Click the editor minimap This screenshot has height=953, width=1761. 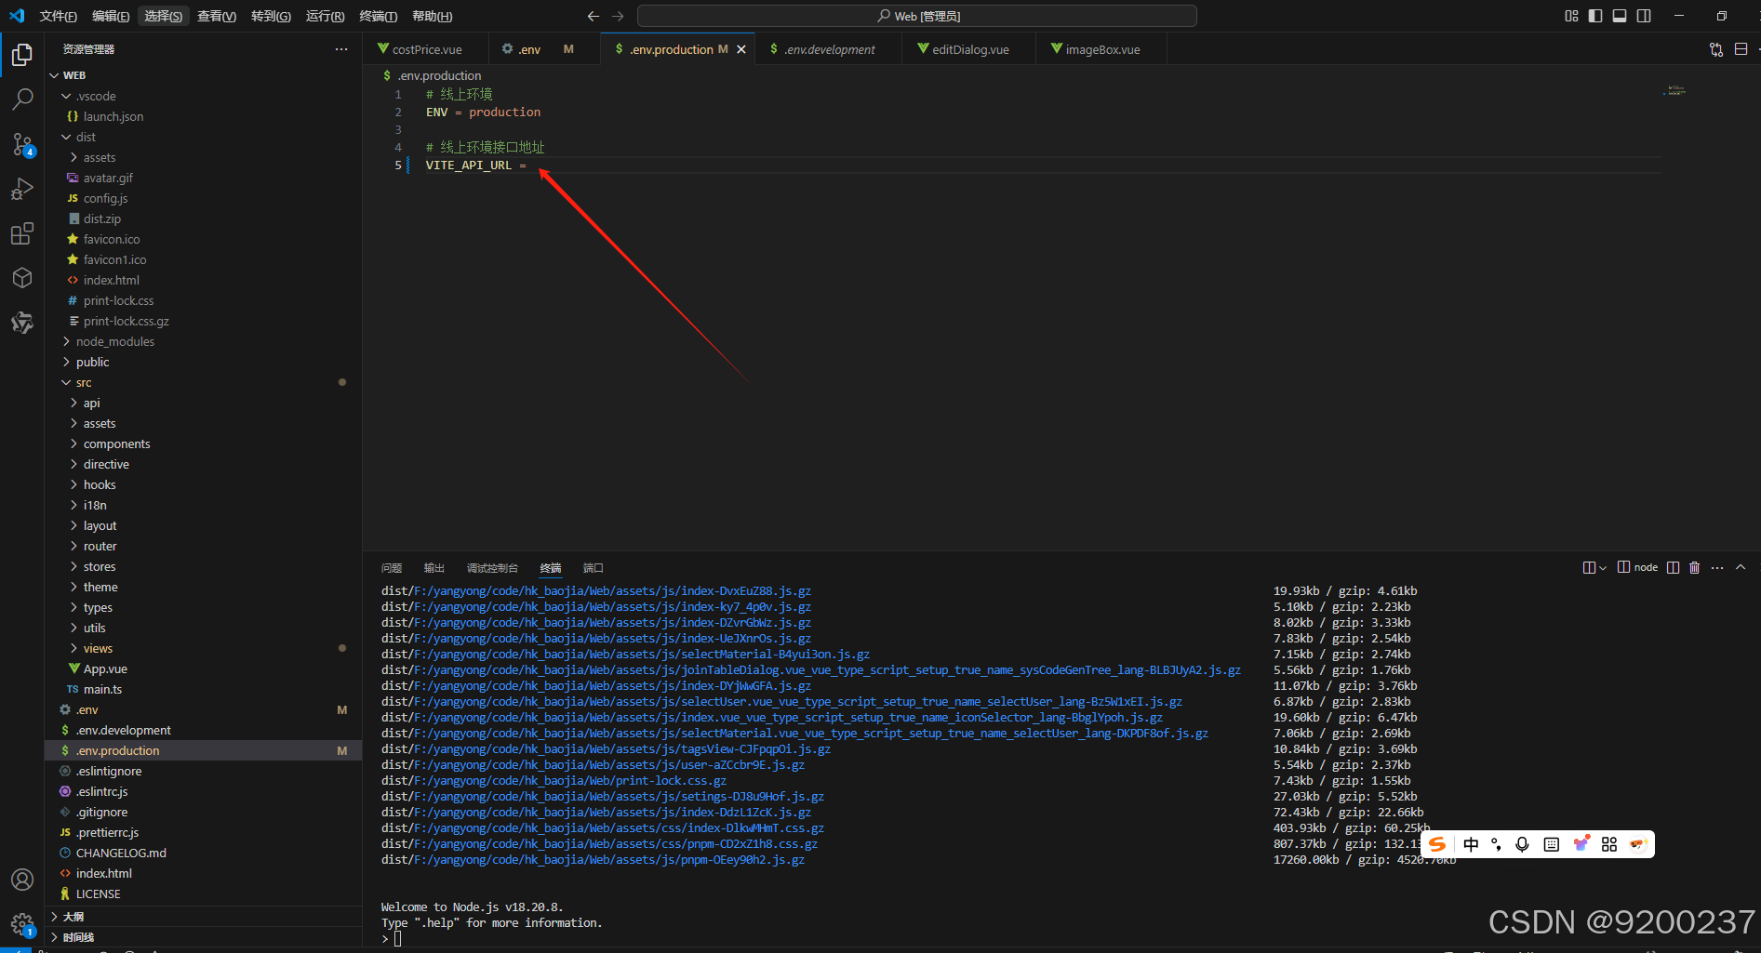point(1675,90)
